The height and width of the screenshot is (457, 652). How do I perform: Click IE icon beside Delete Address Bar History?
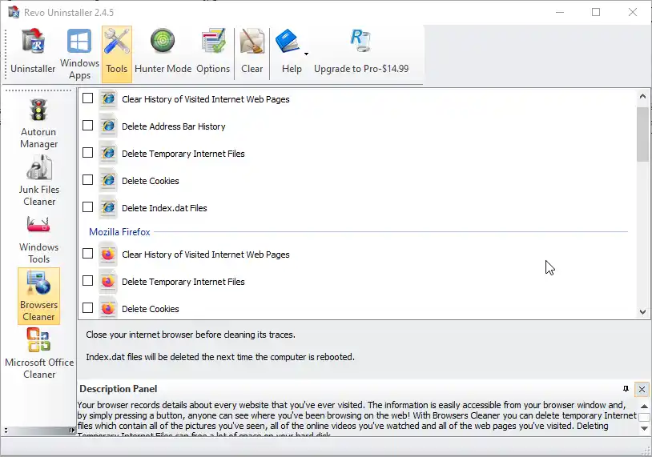point(108,126)
